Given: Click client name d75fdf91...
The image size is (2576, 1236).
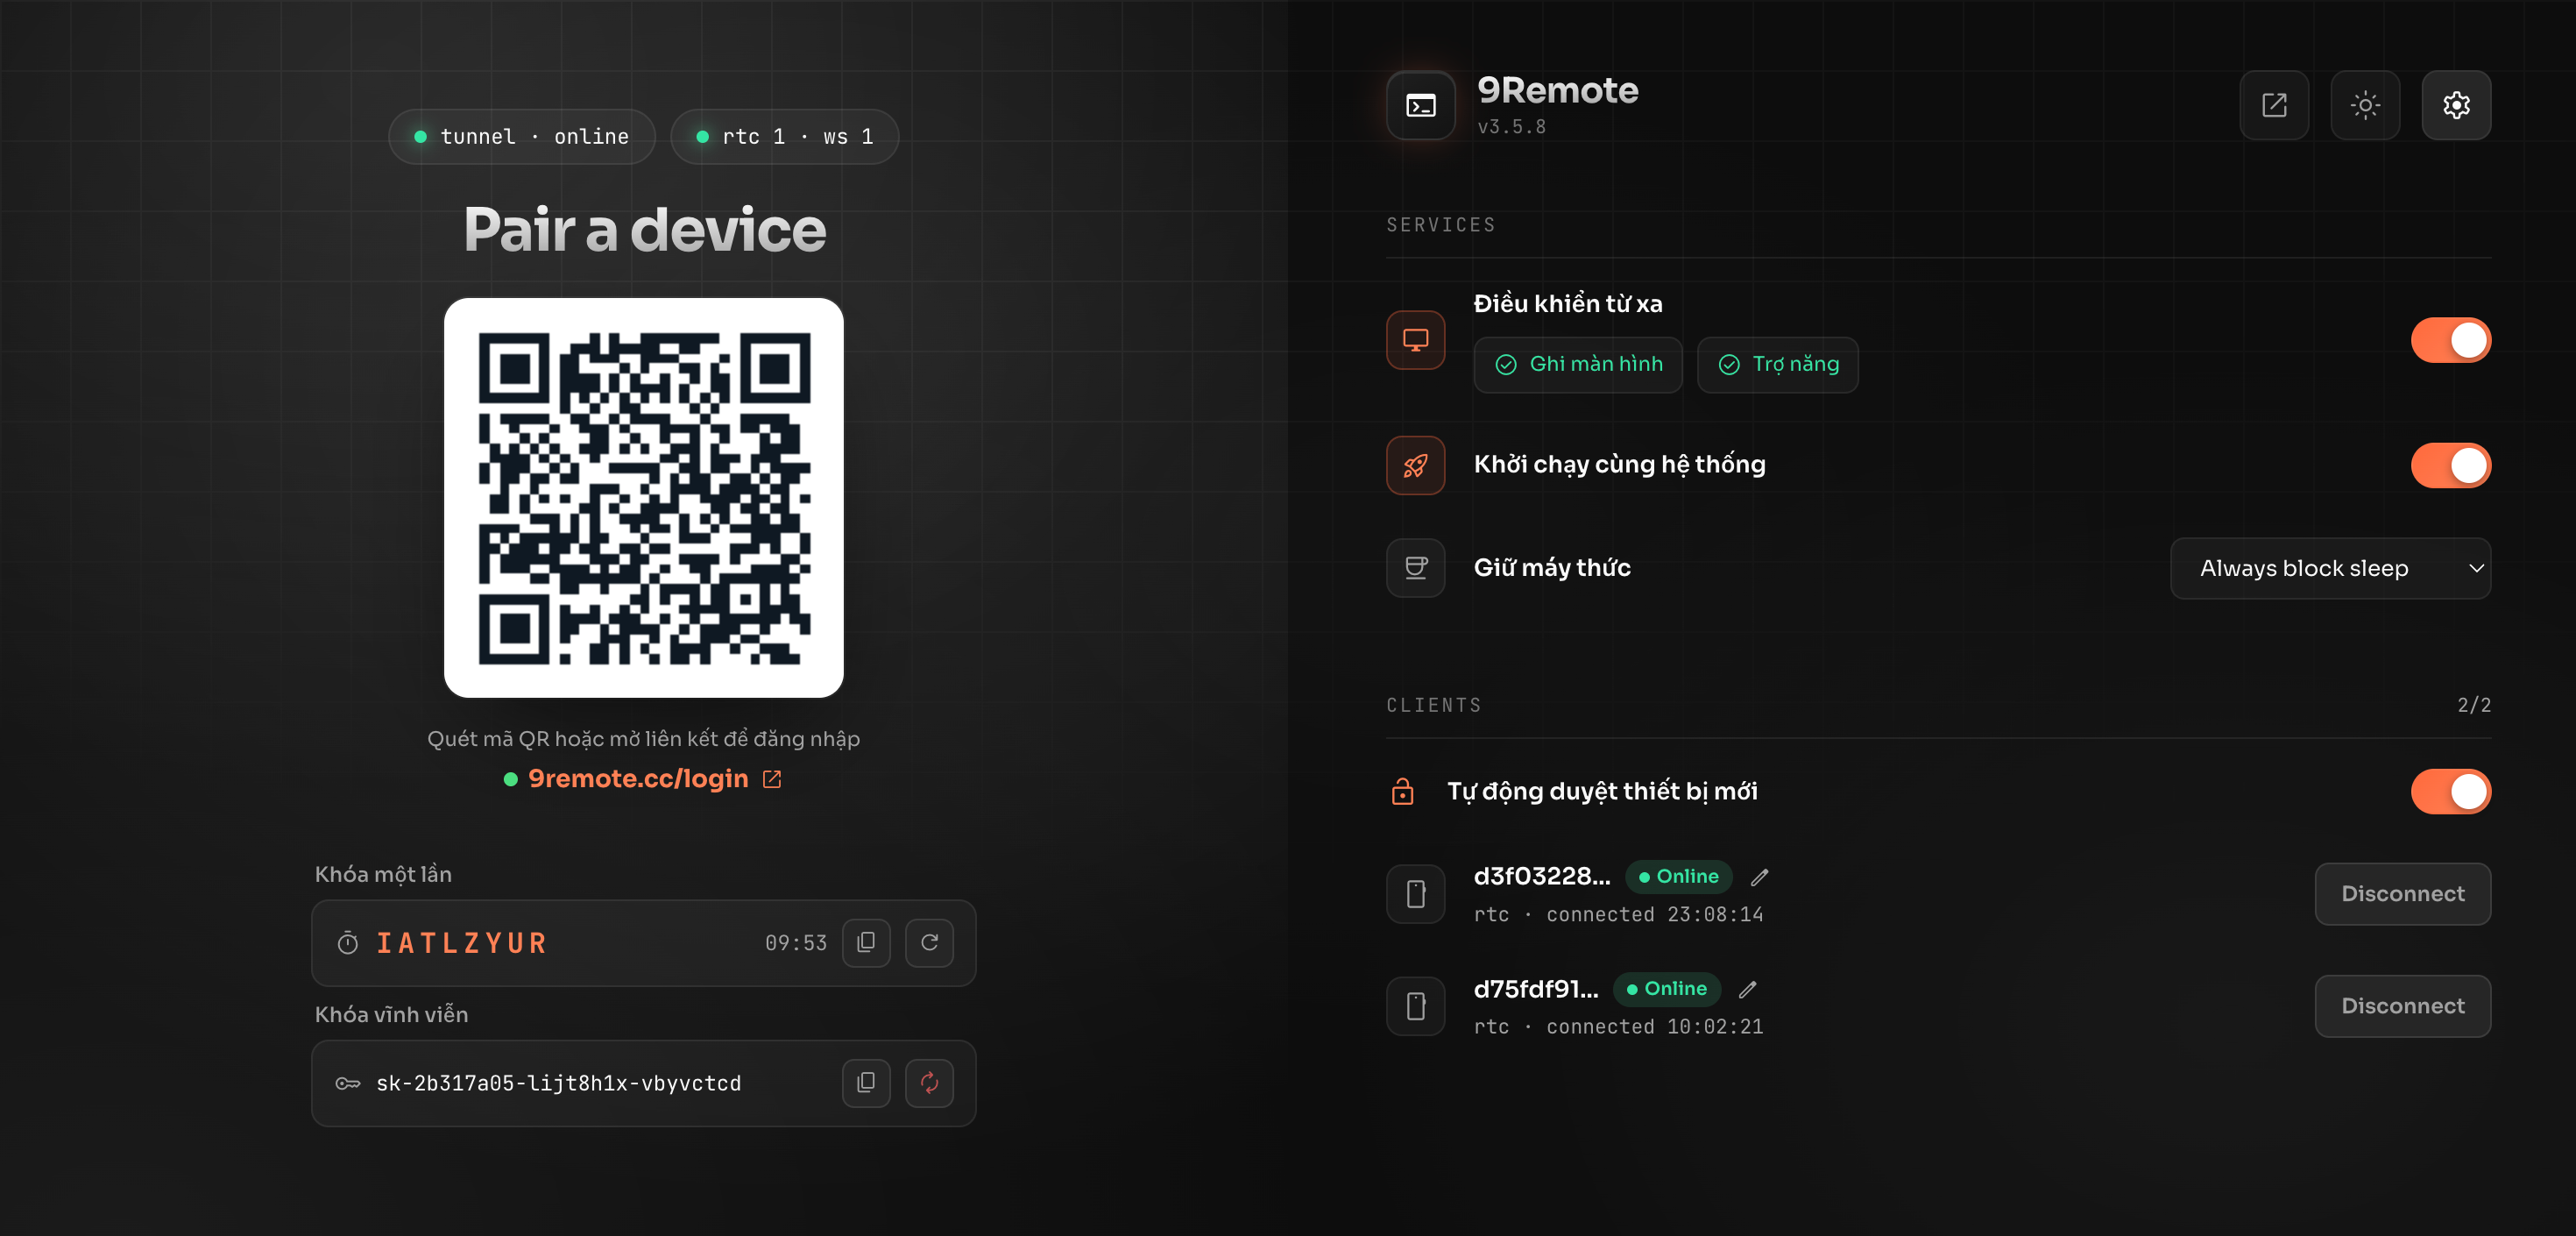Looking at the screenshot, I should click(1536, 989).
